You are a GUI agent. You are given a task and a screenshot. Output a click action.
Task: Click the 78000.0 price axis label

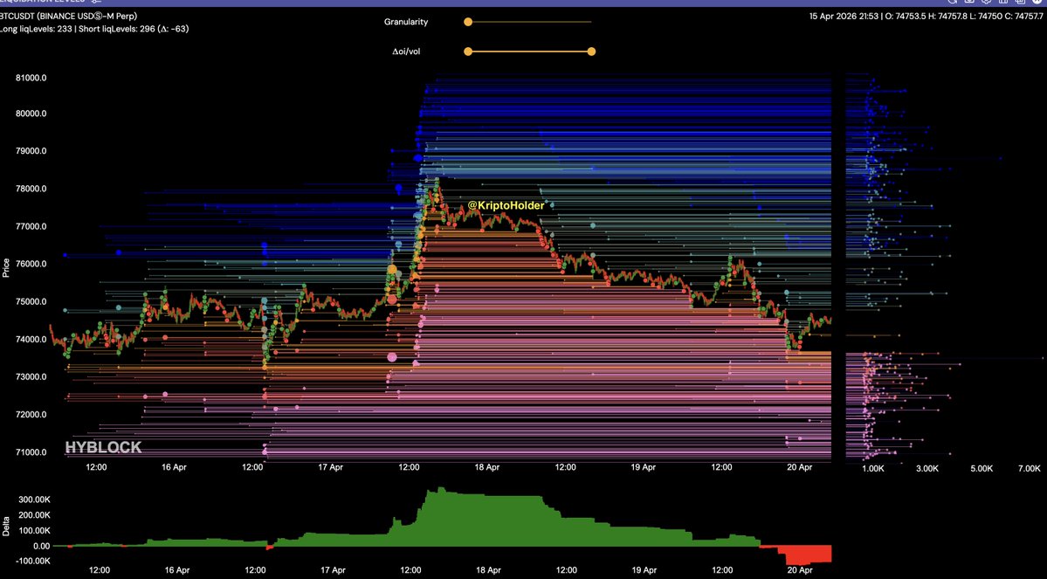[x=31, y=189]
